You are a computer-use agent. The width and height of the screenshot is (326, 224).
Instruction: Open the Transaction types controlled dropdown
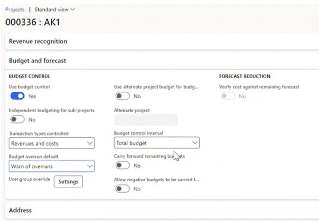[51, 143]
